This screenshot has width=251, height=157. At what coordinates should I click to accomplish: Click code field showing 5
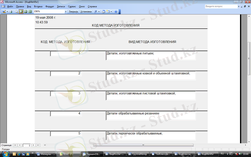click(x=66, y=133)
